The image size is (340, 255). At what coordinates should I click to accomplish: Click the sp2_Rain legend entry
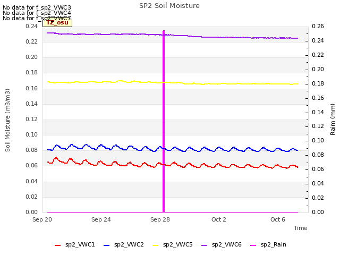pos(268,245)
